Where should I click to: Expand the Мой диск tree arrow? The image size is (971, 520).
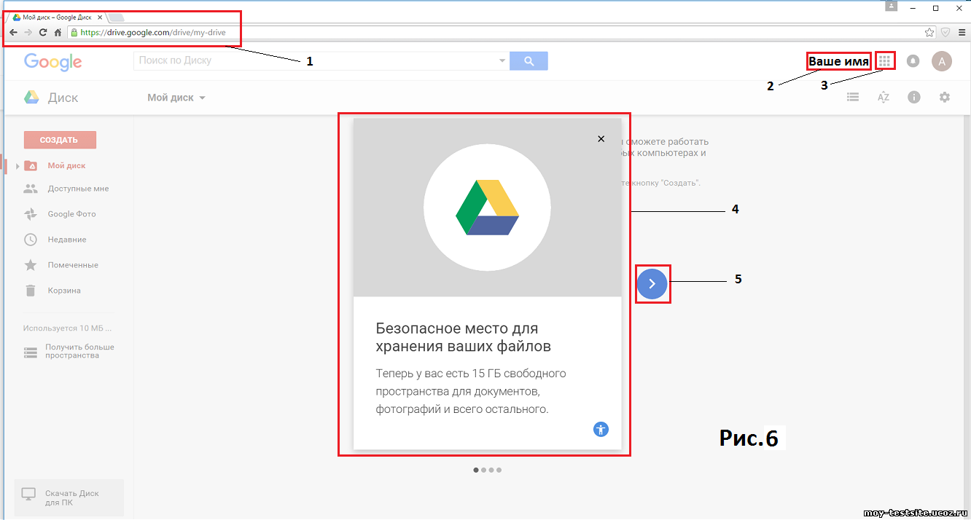tap(17, 166)
